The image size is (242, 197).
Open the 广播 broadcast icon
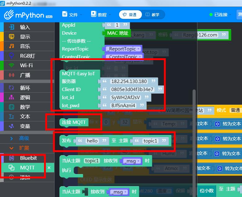tap(11, 75)
